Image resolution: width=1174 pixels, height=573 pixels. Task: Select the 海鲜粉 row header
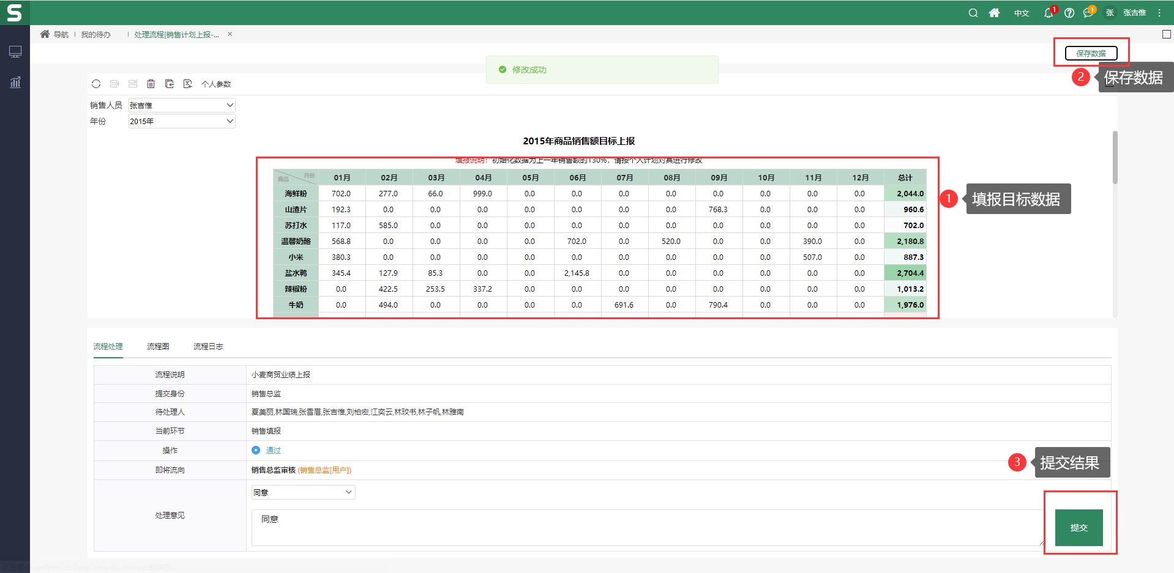click(296, 193)
